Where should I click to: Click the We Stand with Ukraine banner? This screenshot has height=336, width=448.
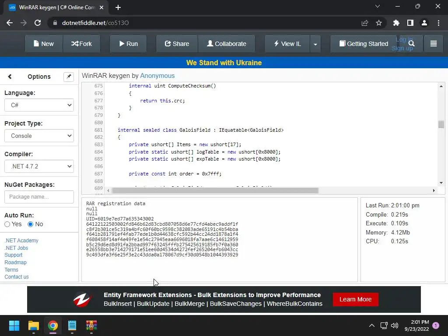[224, 63]
